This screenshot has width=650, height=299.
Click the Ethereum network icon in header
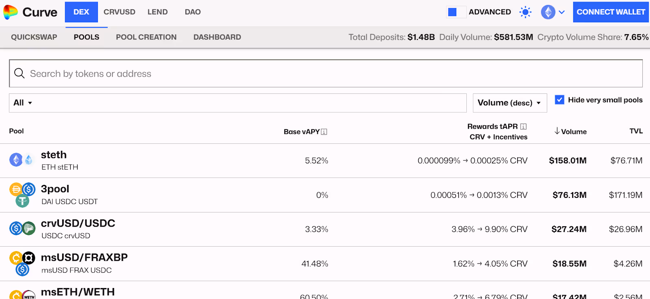click(x=548, y=12)
